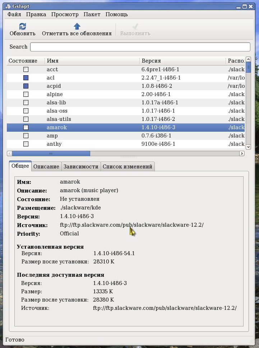Image resolution: width=259 pixels, height=348 pixels.
Task: Click the Готово status bar text
Action: pyautogui.click(x=15, y=340)
